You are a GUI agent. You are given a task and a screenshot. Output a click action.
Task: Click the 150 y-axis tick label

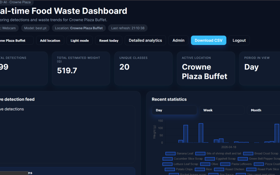click(160, 121)
